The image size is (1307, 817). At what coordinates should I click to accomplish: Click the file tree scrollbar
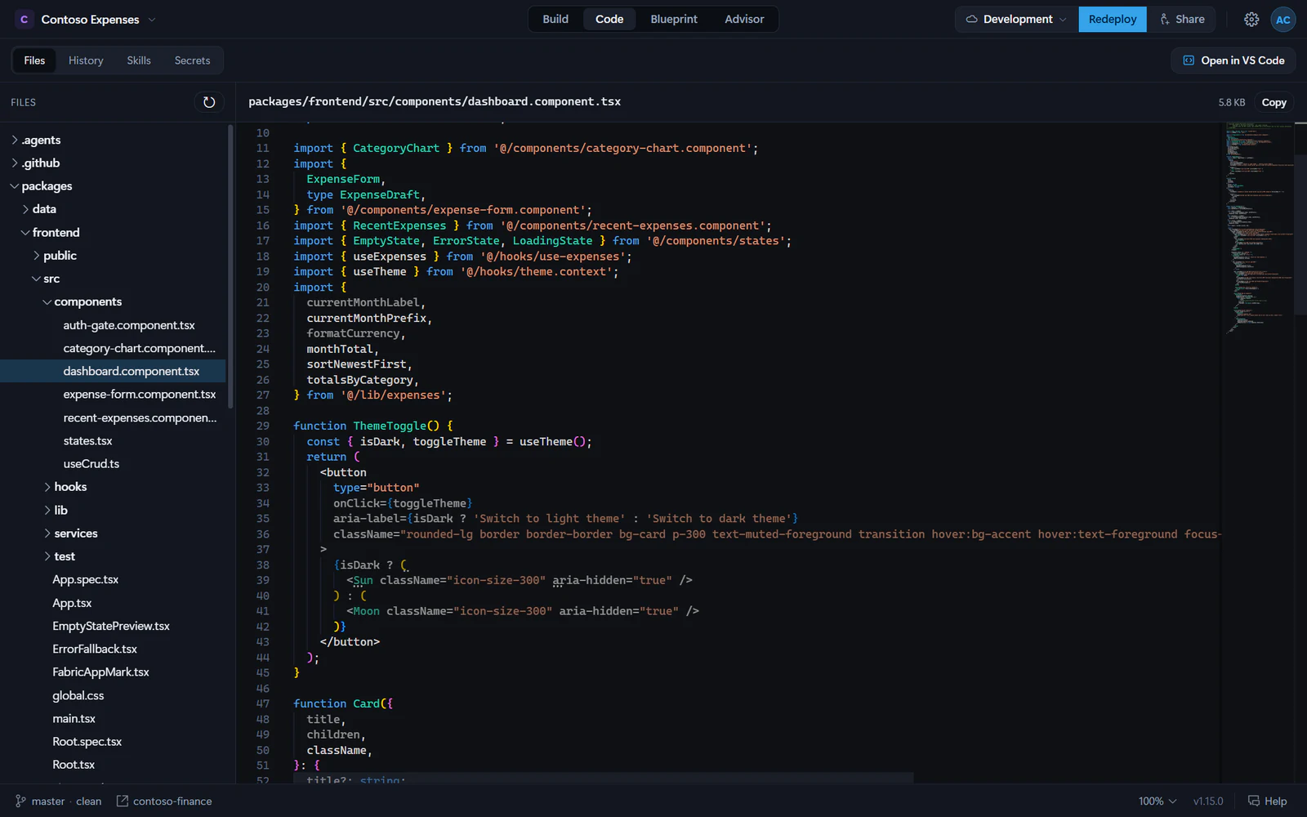click(230, 266)
